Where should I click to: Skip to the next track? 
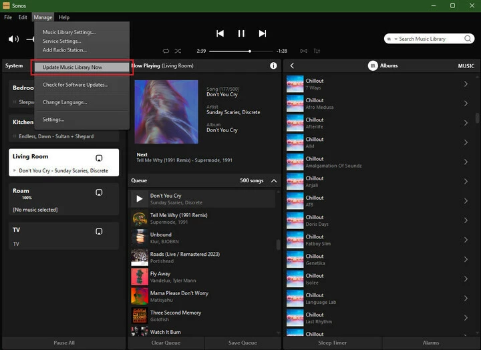263,33
